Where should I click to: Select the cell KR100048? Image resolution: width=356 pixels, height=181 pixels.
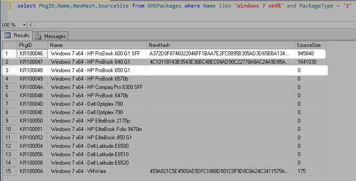(x=32, y=70)
